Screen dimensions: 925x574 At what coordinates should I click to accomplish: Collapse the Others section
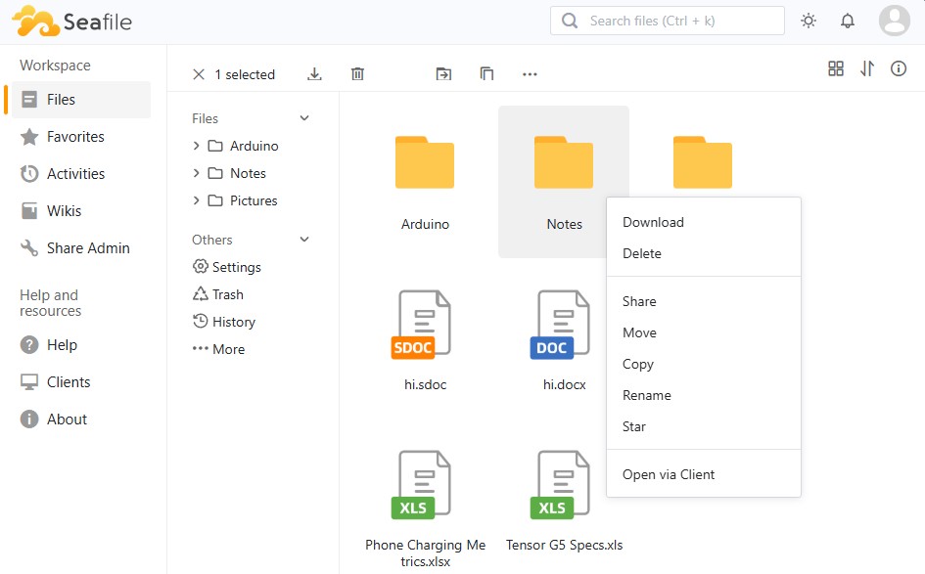pyautogui.click(x=303, y=239)
